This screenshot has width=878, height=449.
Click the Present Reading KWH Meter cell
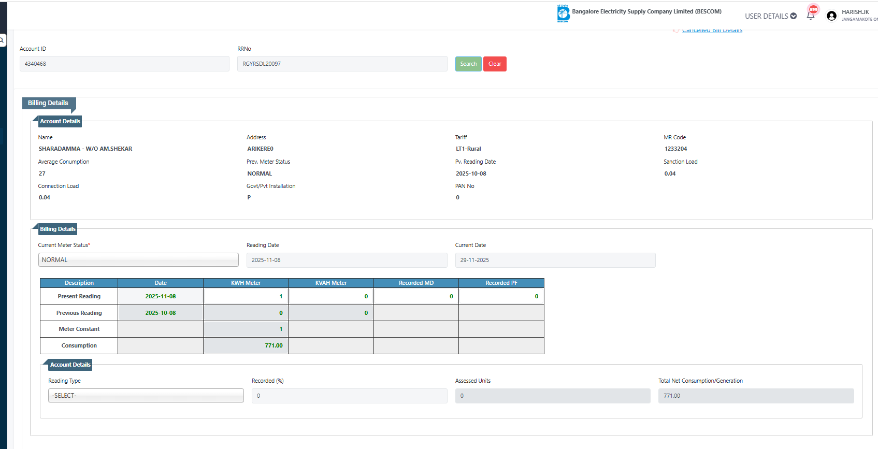(246, 296)
